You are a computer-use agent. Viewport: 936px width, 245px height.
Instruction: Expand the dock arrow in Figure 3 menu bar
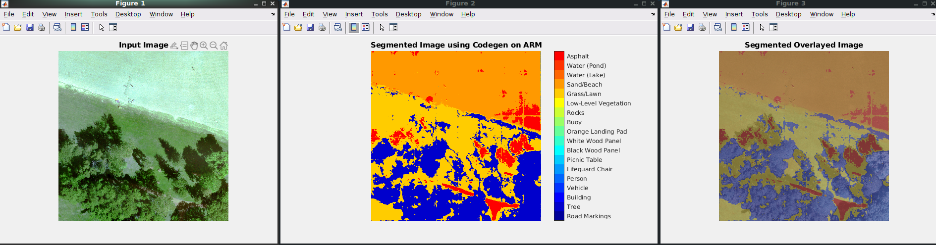point(934,14)
